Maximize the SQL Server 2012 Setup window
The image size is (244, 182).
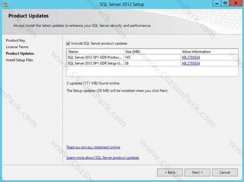[225, 4]
